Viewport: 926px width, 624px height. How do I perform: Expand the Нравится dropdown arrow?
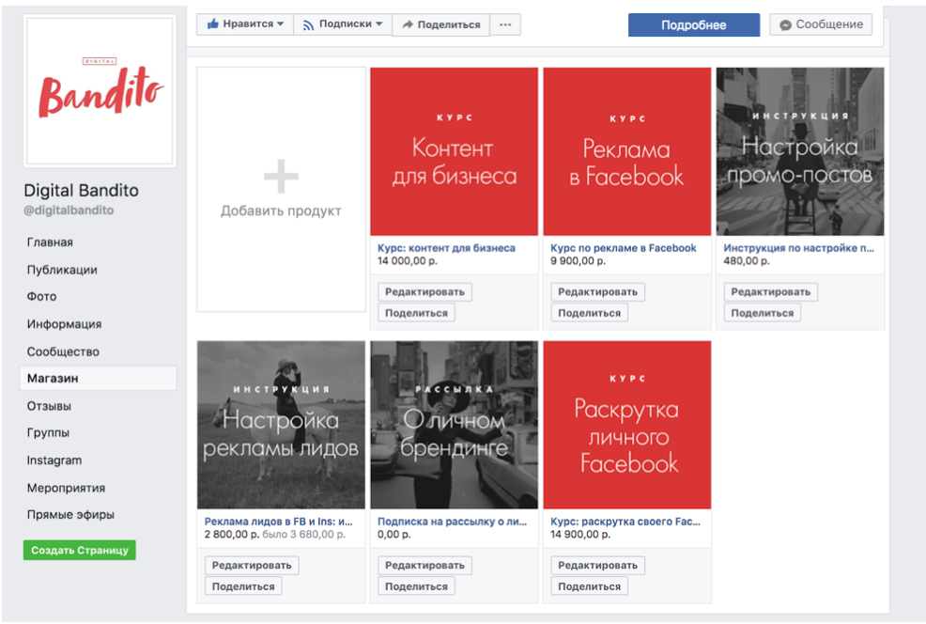(x=281, y=24)
